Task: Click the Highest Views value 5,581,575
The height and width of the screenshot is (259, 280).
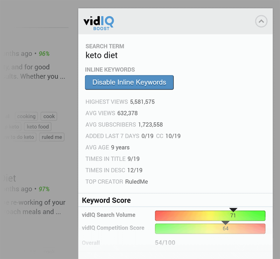Action: pyautogui.click(x=143, y=102)
